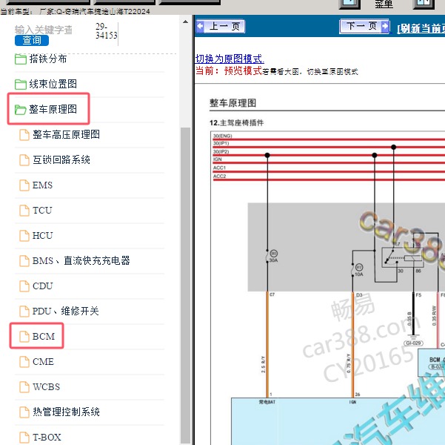Click the file icon beside CME
This screenshot has width=445, height=445.
(24, 362)
